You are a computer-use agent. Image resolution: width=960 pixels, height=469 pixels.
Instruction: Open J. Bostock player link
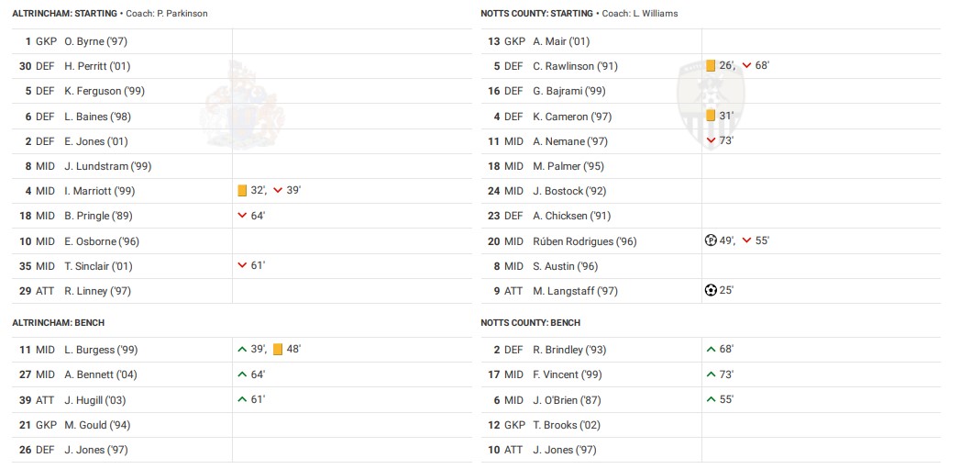tap(557, 191)
